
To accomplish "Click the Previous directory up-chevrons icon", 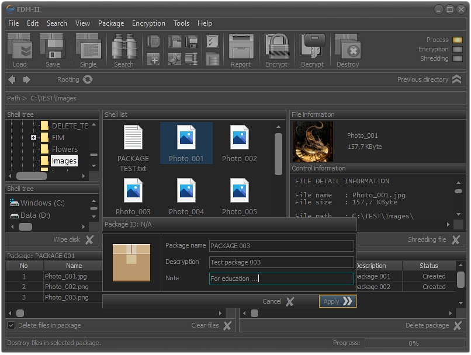I will pyautogui.click(x=456, y=79).
